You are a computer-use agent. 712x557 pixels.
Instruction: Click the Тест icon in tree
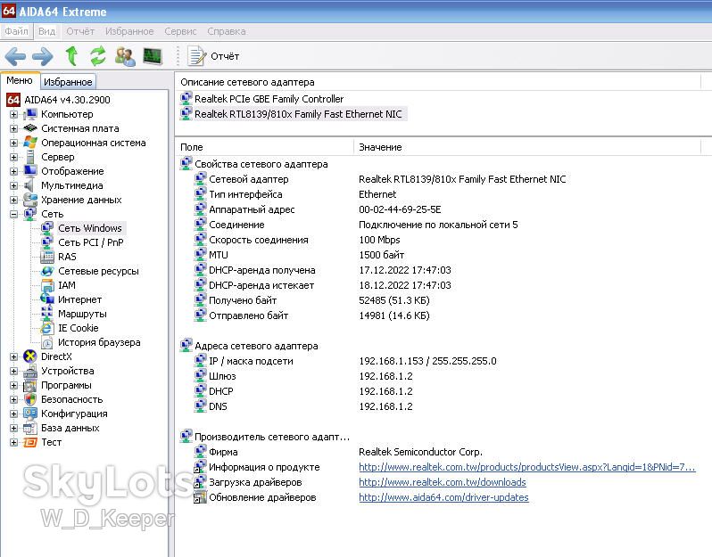tap(30, 442)
